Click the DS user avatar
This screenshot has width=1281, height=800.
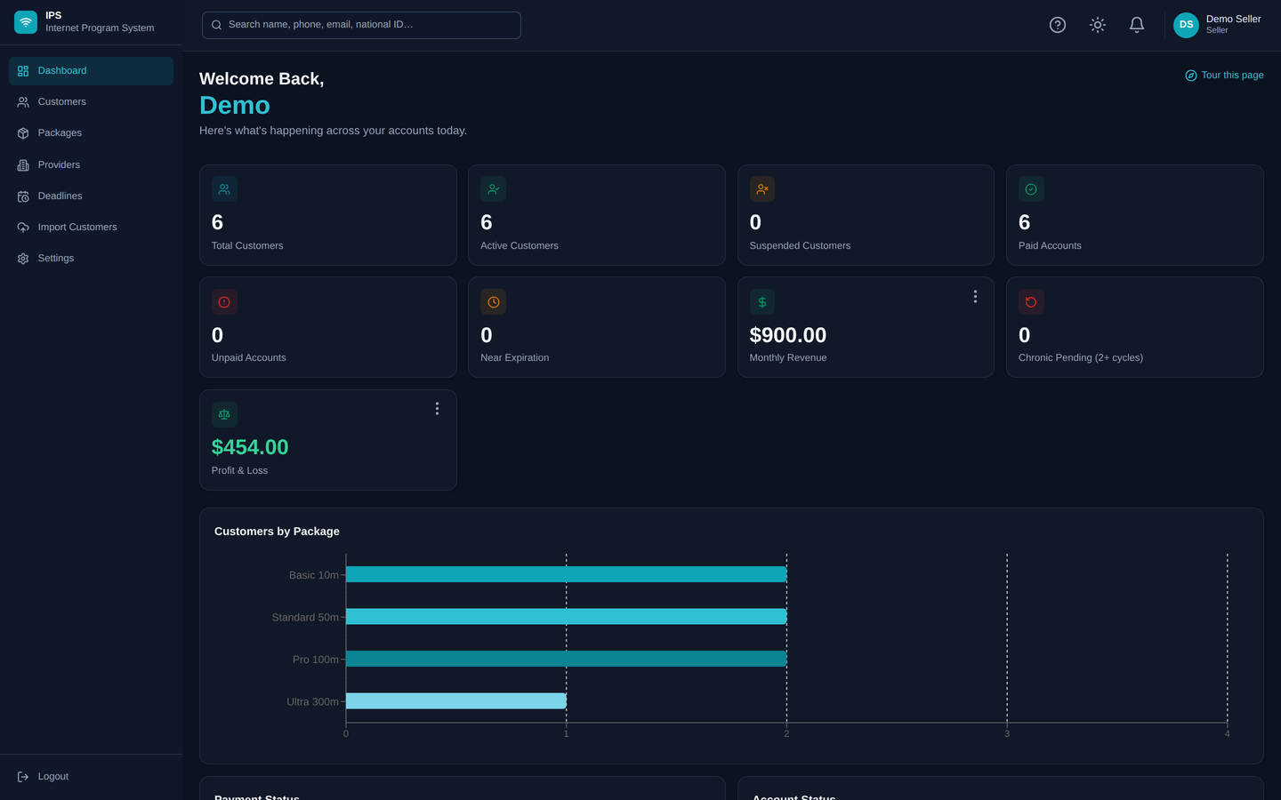(x=1186, y=25)
